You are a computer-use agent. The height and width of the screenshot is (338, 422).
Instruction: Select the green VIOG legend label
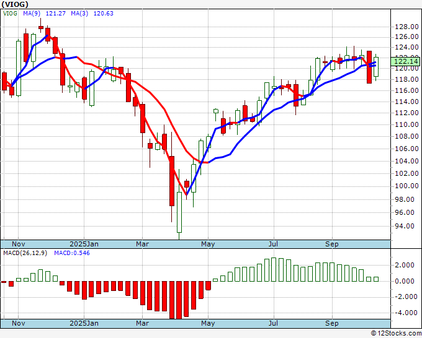coord(10,14)
